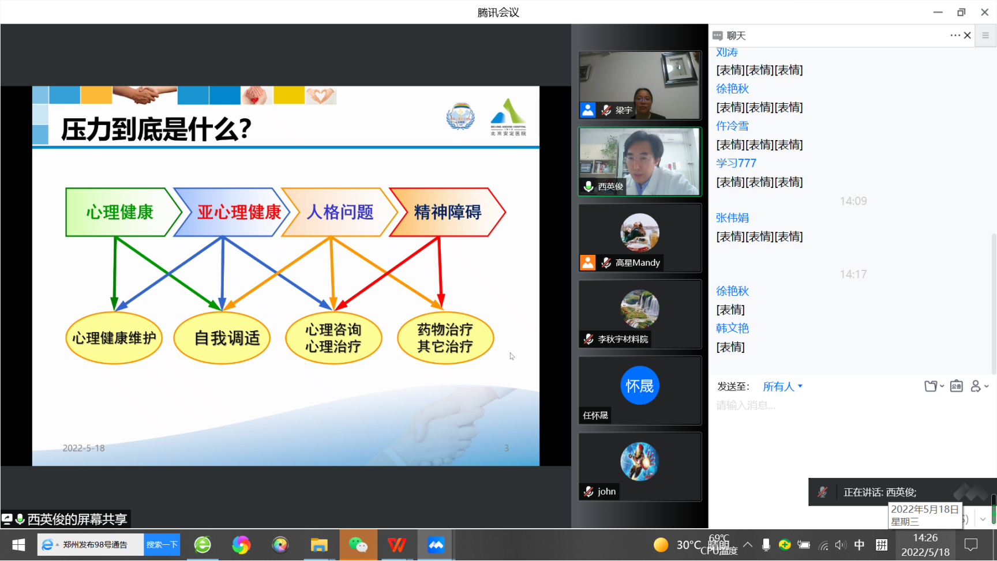Select 梁宇's video thumbnail

(x=640, y=85)
